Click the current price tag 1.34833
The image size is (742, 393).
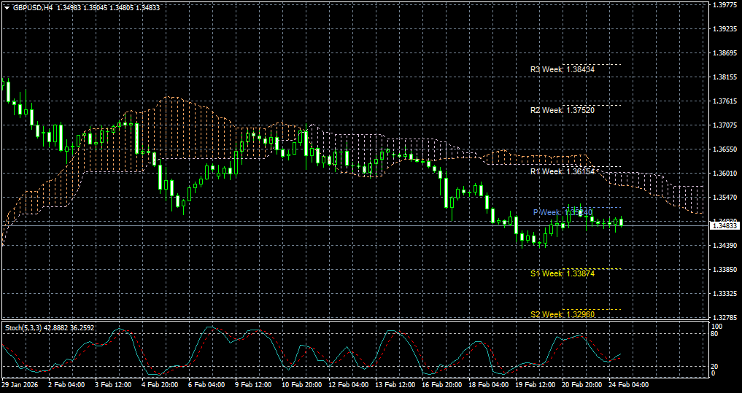pyautogui.click(x=724, y=226)
